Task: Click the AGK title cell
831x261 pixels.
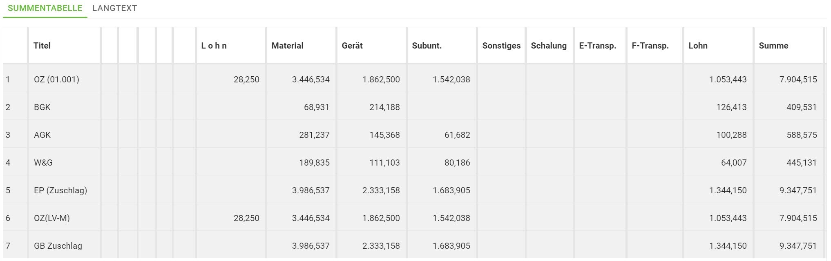Action: [42, 135]
